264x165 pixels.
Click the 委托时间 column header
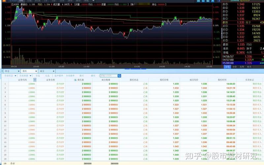tap(222, 80)
